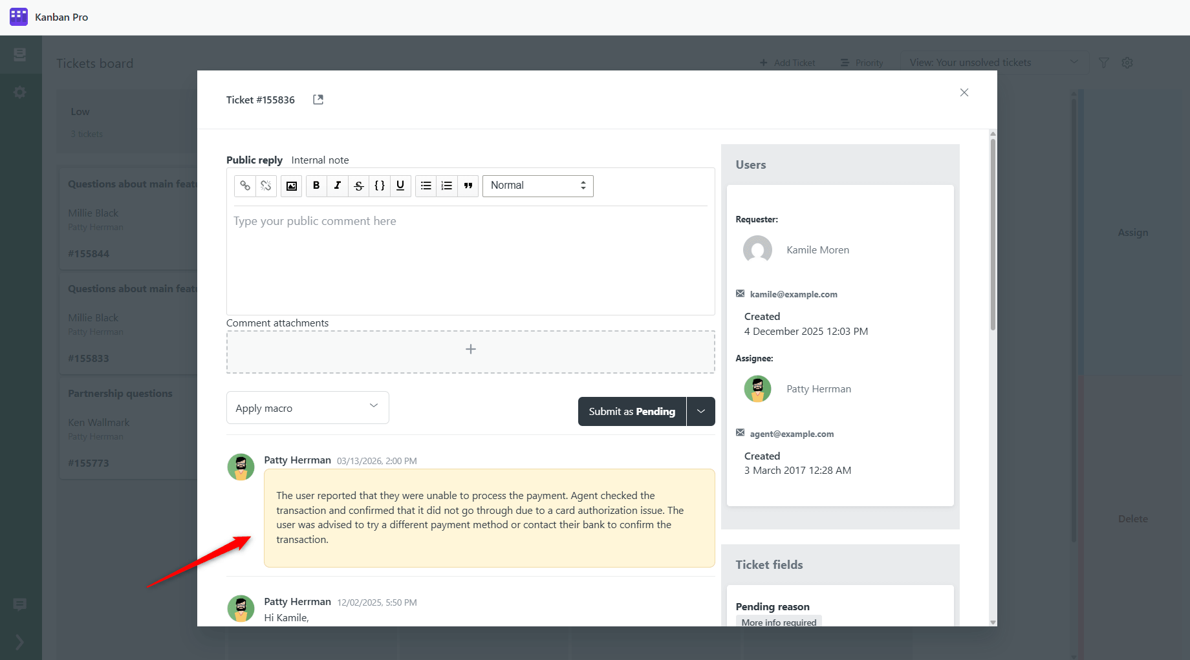This screenshot has width=1190, height=660.
Task: Toggle underline formatting in the editor
Action: 400,186
